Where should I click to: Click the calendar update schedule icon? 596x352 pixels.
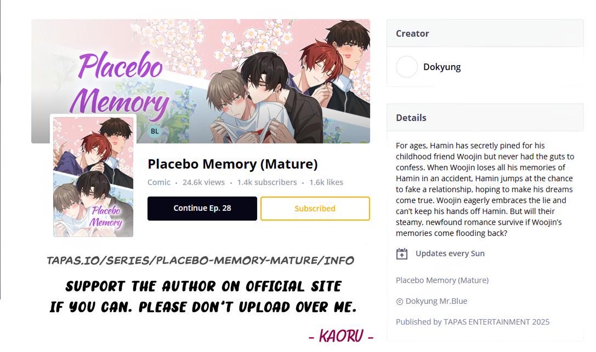(x=402, y=254)
